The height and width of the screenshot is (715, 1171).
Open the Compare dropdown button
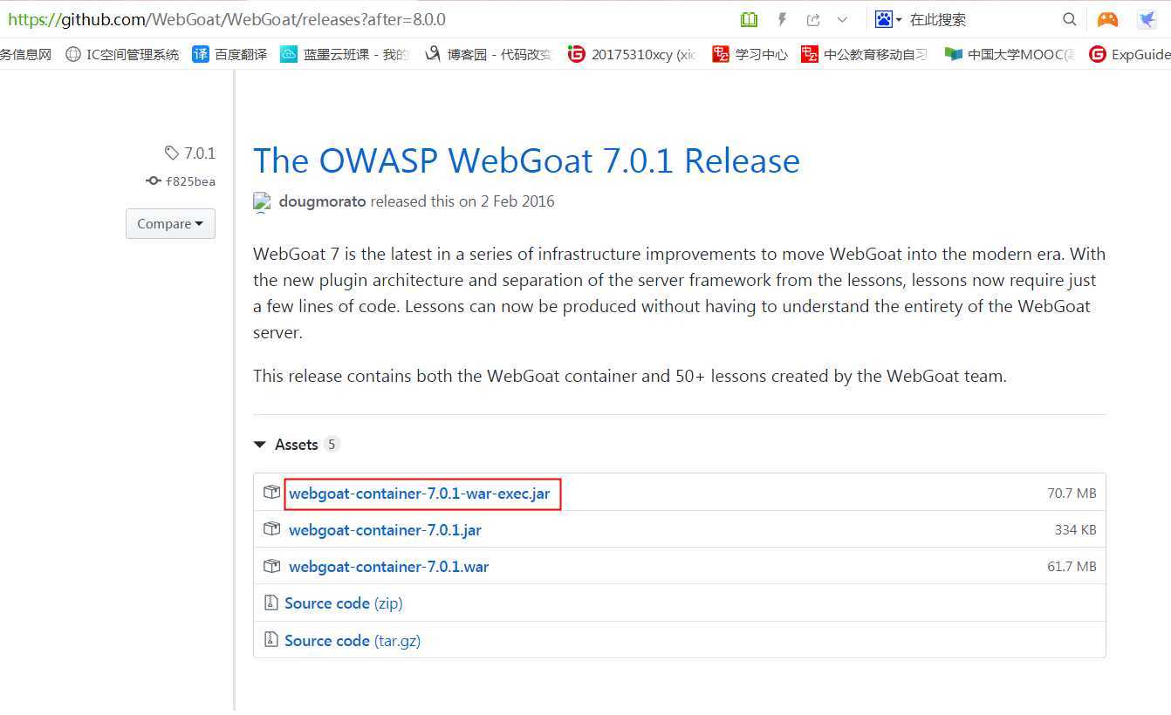click(x=170, y=223)
